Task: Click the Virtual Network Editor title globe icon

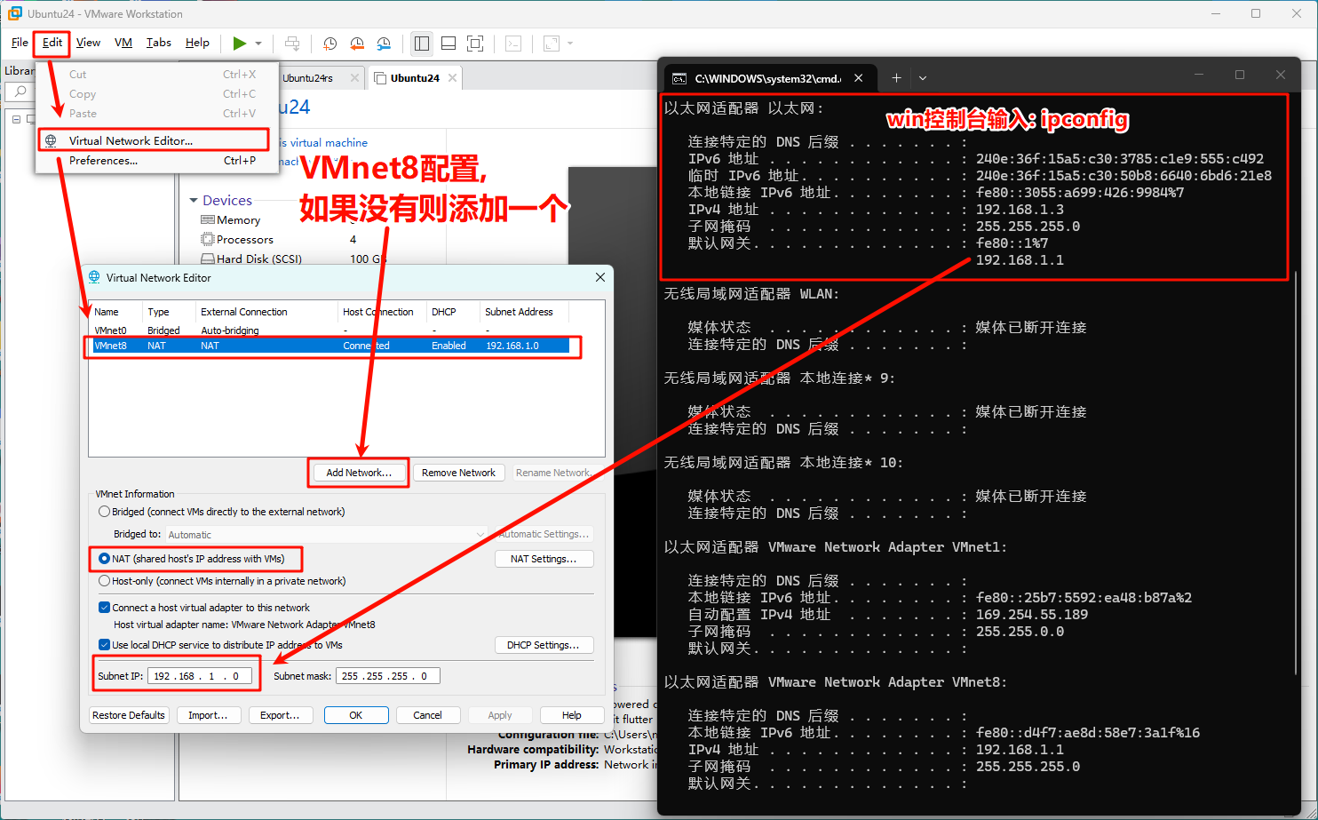Action: 94,277
